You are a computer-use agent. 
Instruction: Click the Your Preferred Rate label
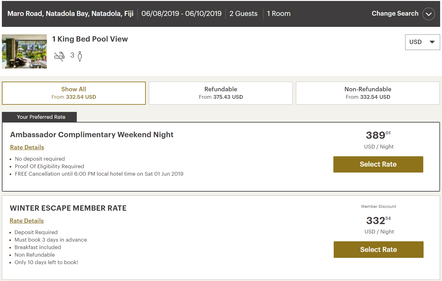pyautogui.click(x=41, y=117)
